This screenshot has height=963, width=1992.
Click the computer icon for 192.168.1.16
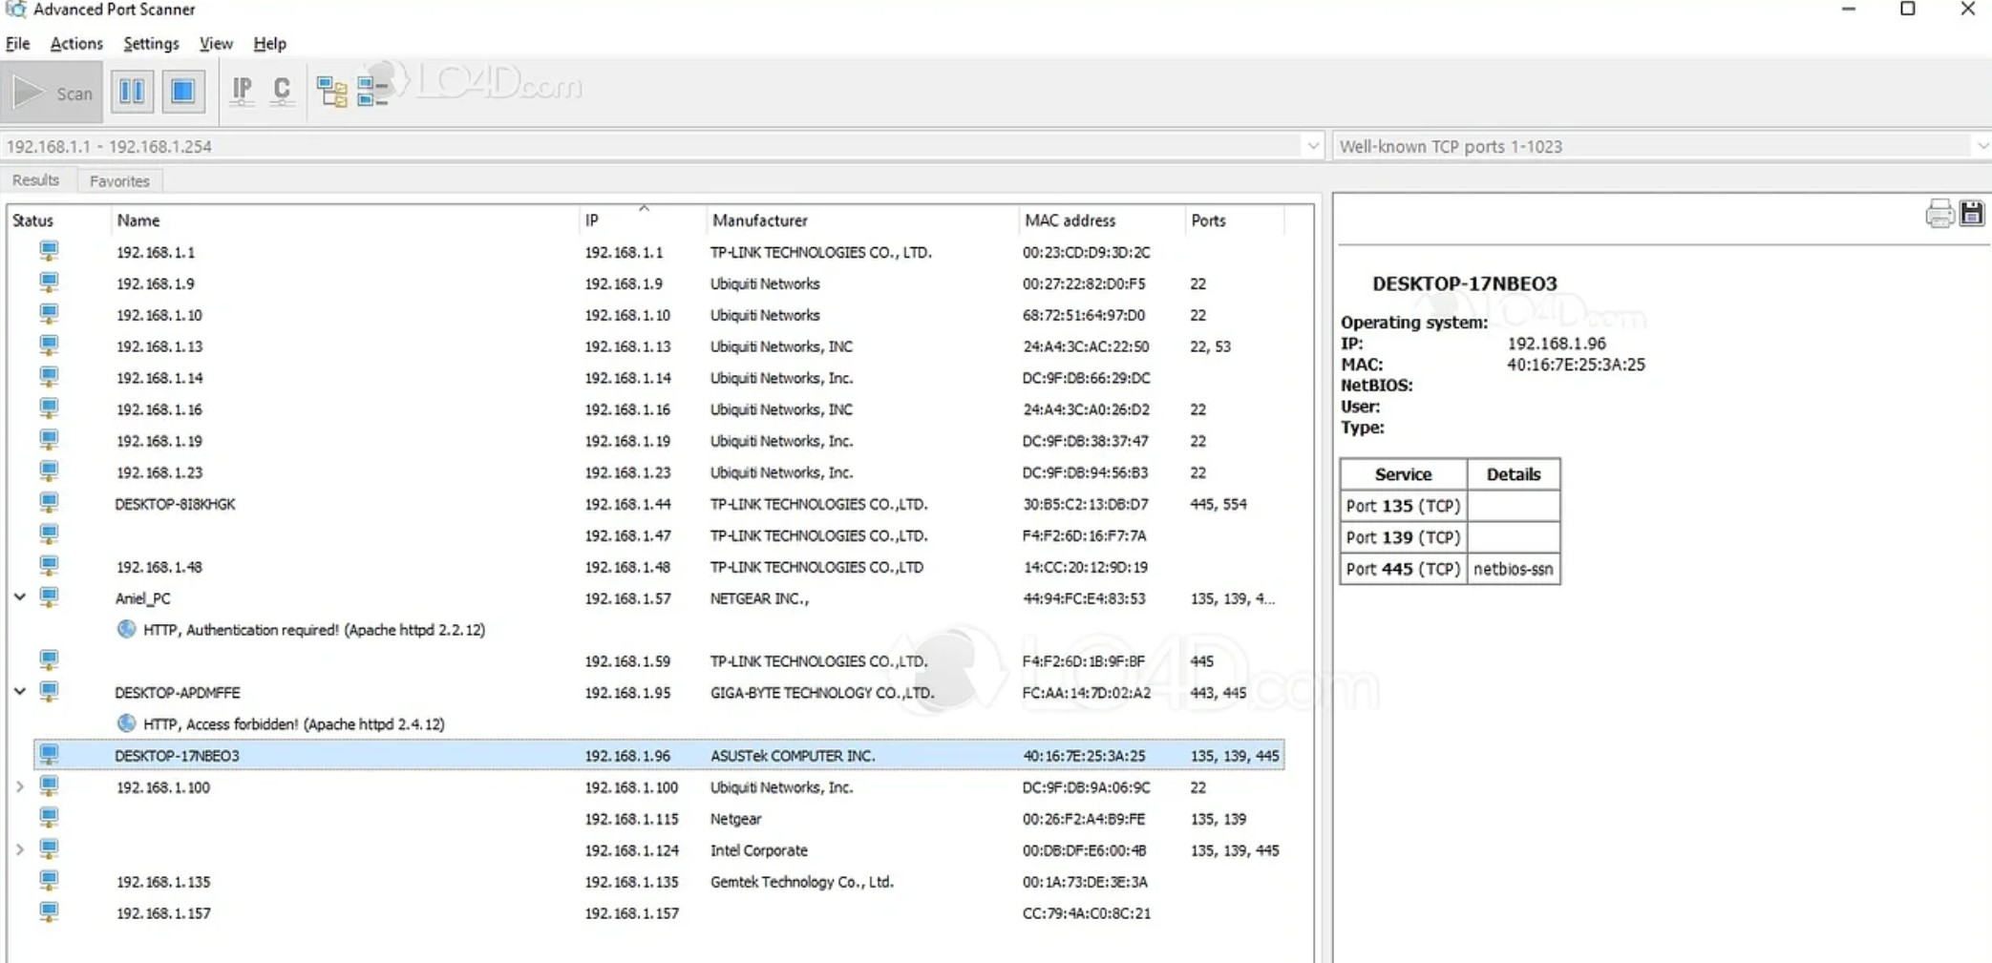(49, 408)
